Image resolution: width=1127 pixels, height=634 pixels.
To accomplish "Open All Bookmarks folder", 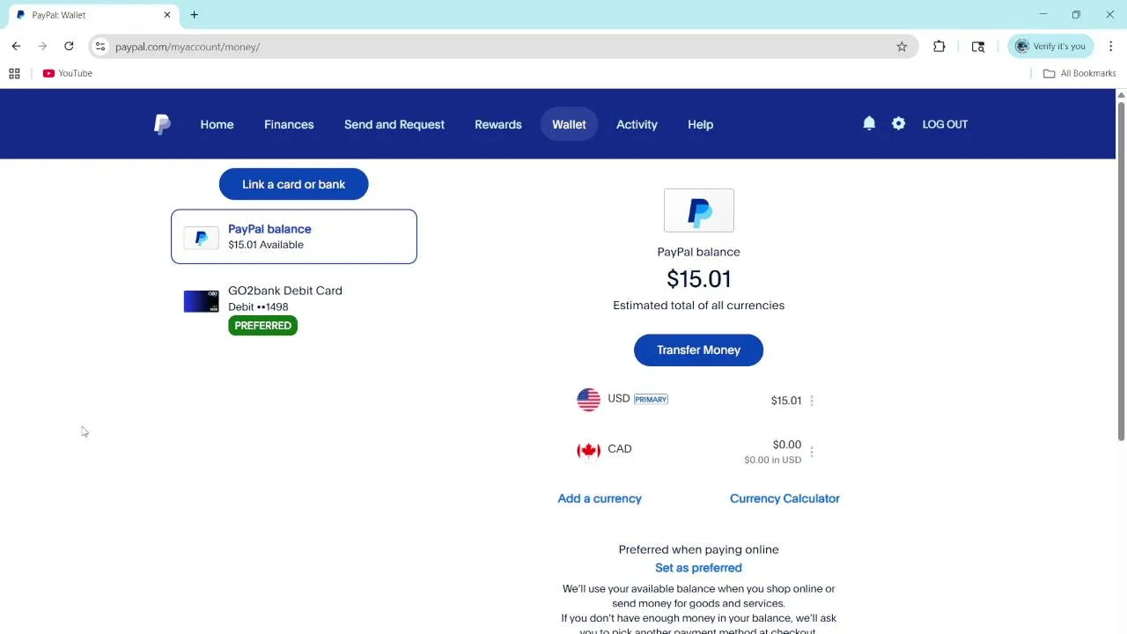I will [x=1079, y=73].
